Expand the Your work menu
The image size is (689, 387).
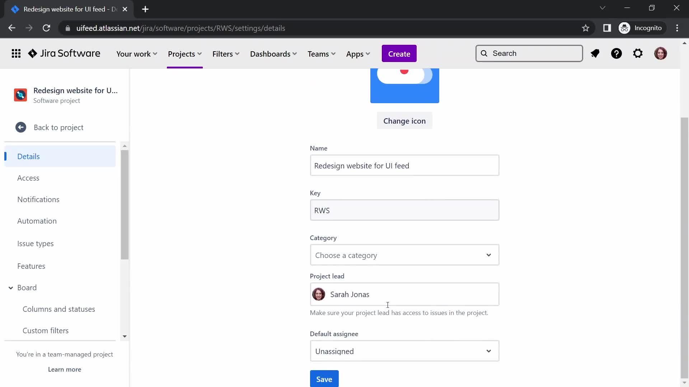[x=137, y=53]
